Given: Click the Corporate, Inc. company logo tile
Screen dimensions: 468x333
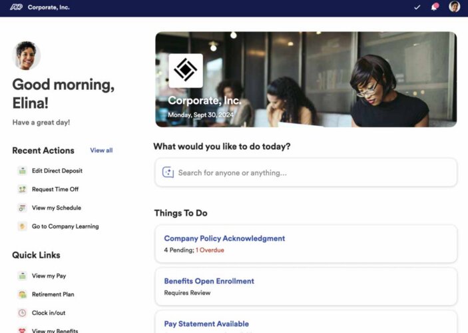Looking at the screenshot, I should pos(186,71).
